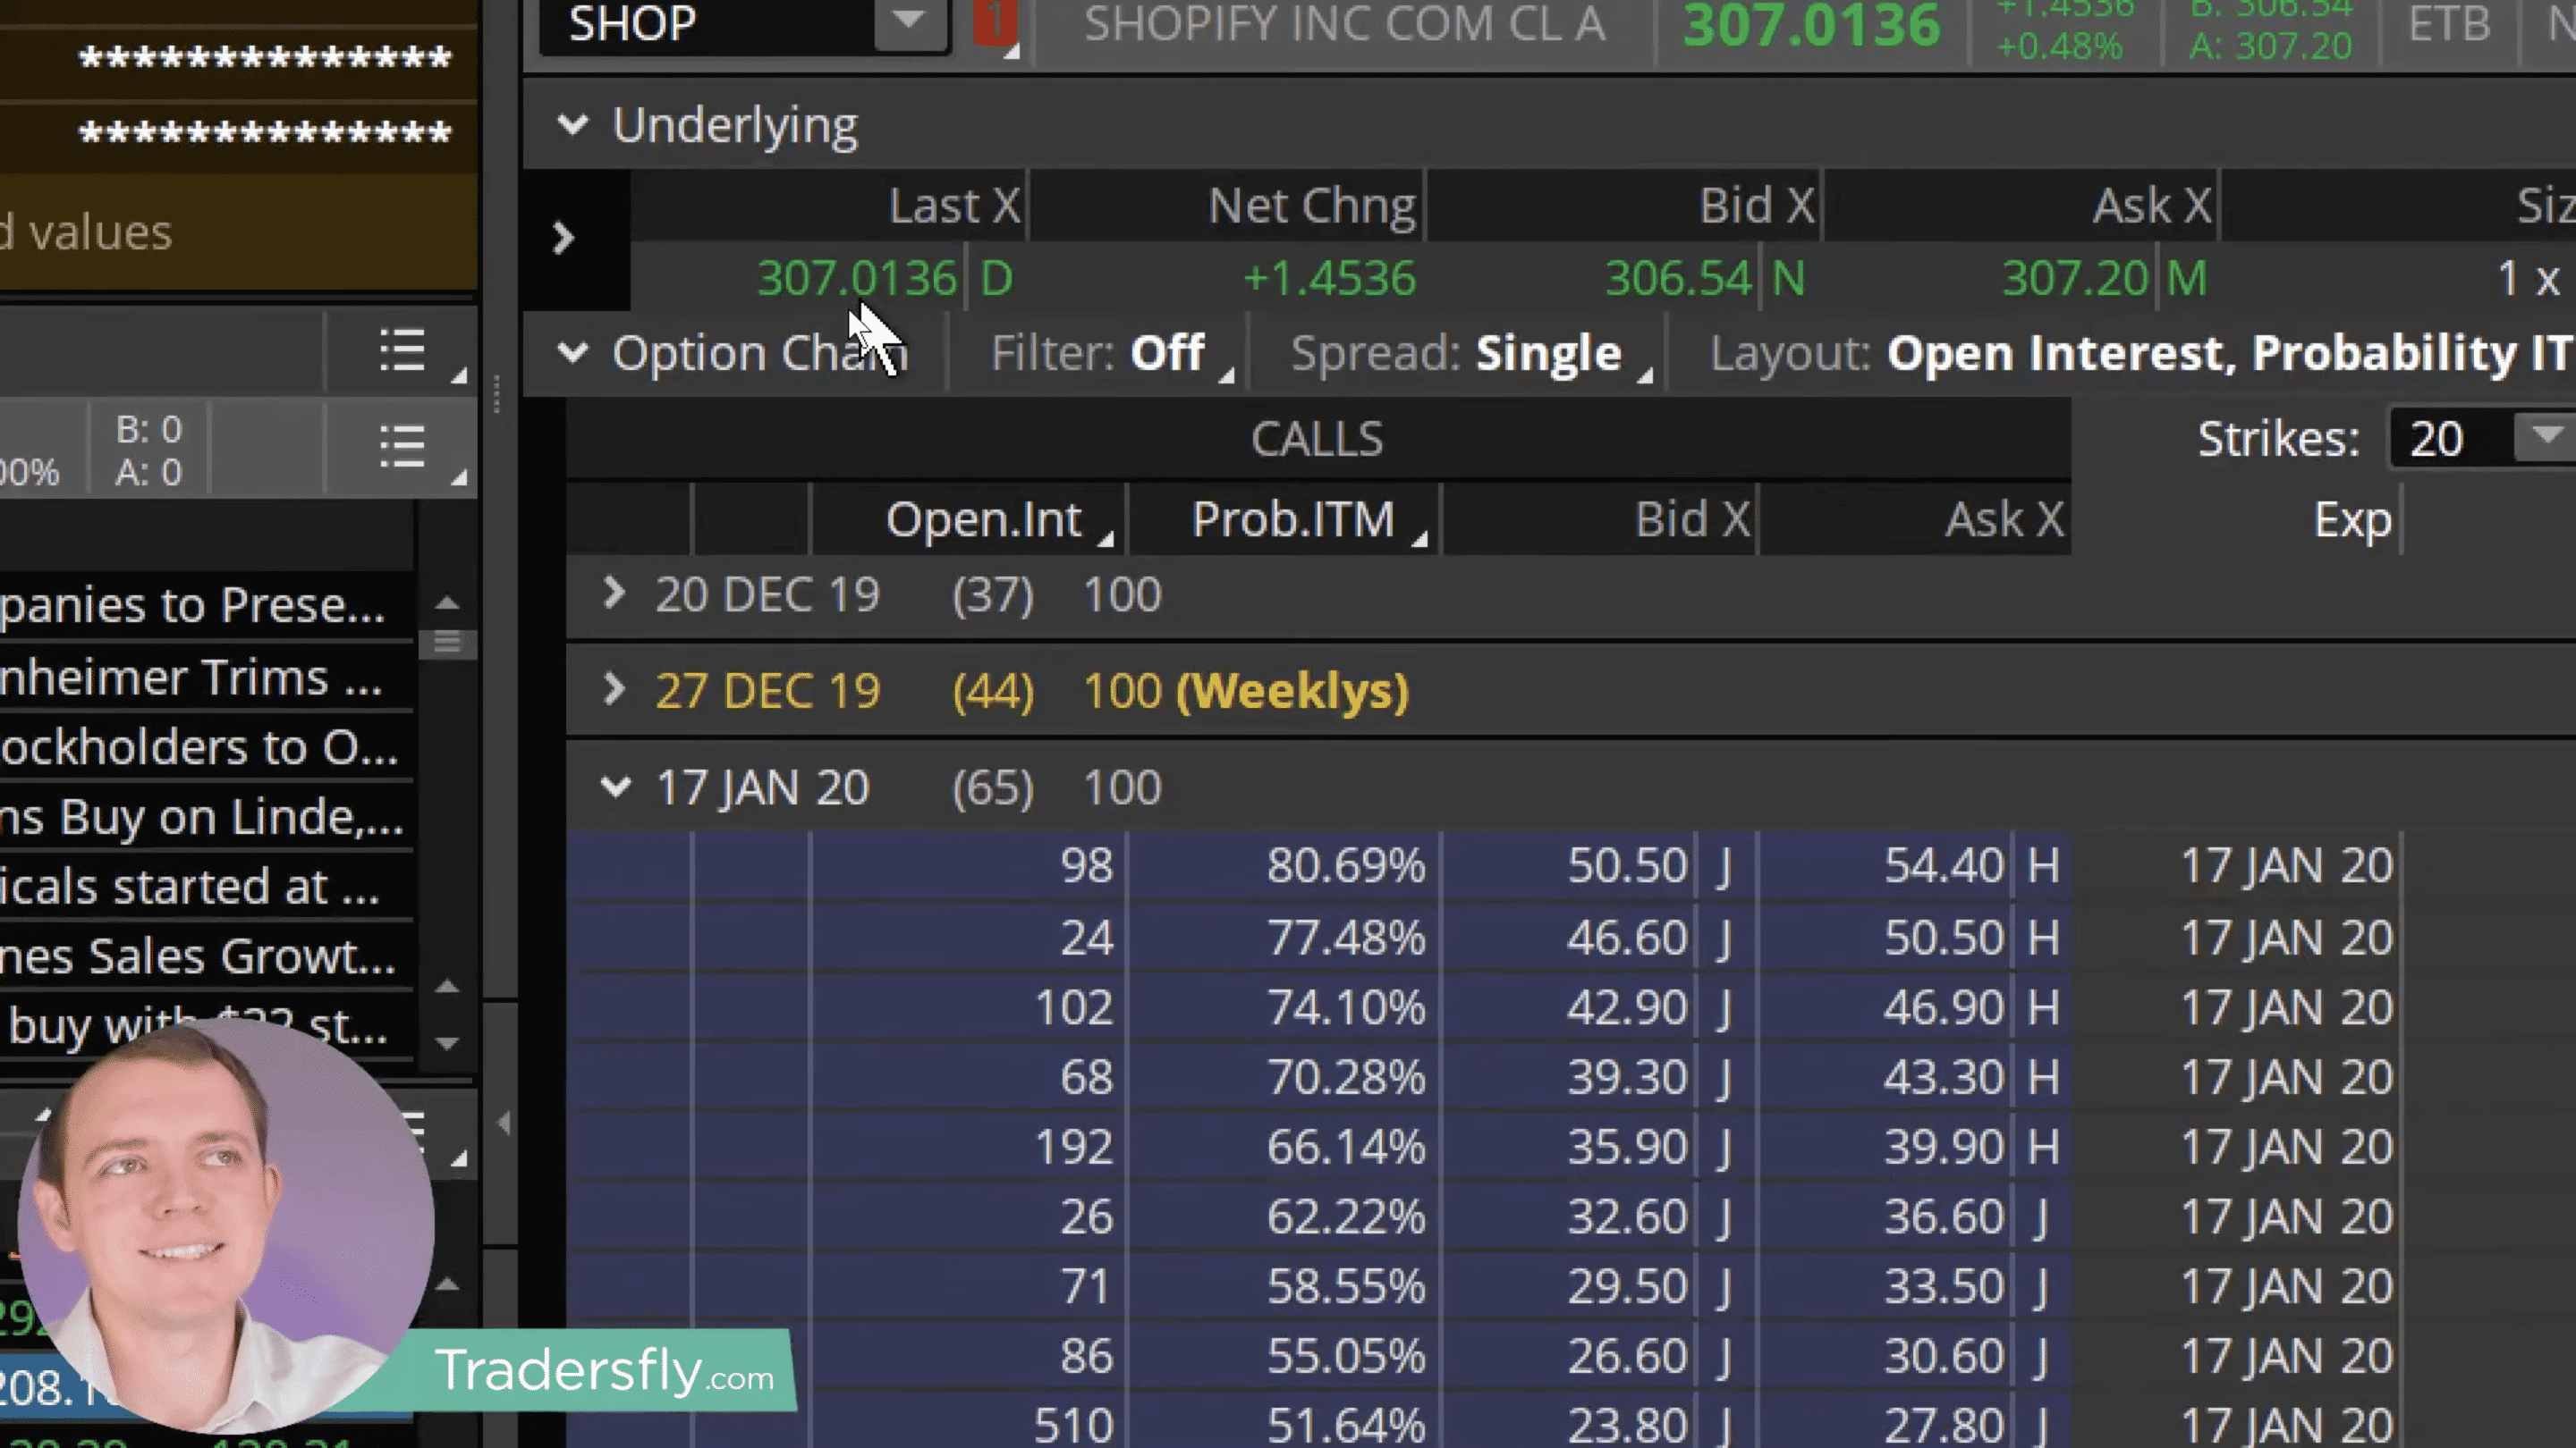This screenshot has height=1448, width=2576.
Task: Collapse the left sidebar with the arrow handle
Action: point(503,1124)
